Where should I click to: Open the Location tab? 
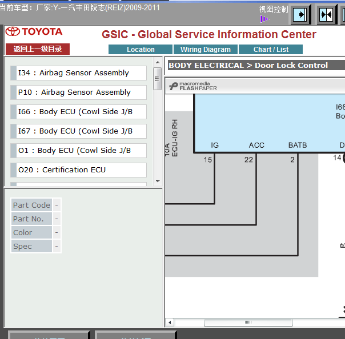[141, 50]
